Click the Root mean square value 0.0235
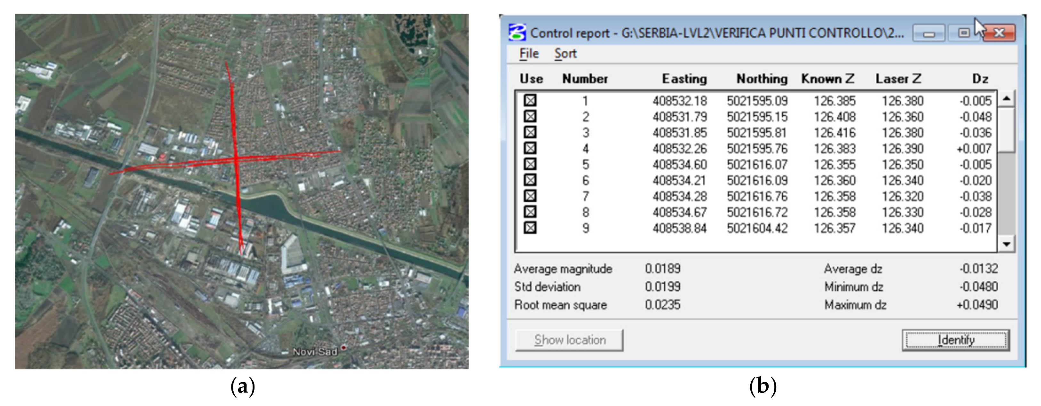 pos(663,304)
